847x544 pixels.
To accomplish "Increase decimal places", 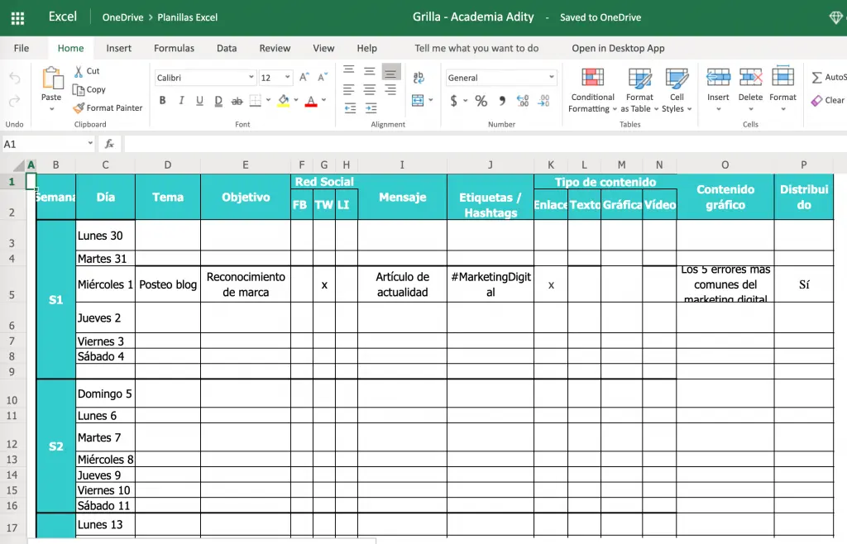I will pyautogui.click(x=523, y=100).
